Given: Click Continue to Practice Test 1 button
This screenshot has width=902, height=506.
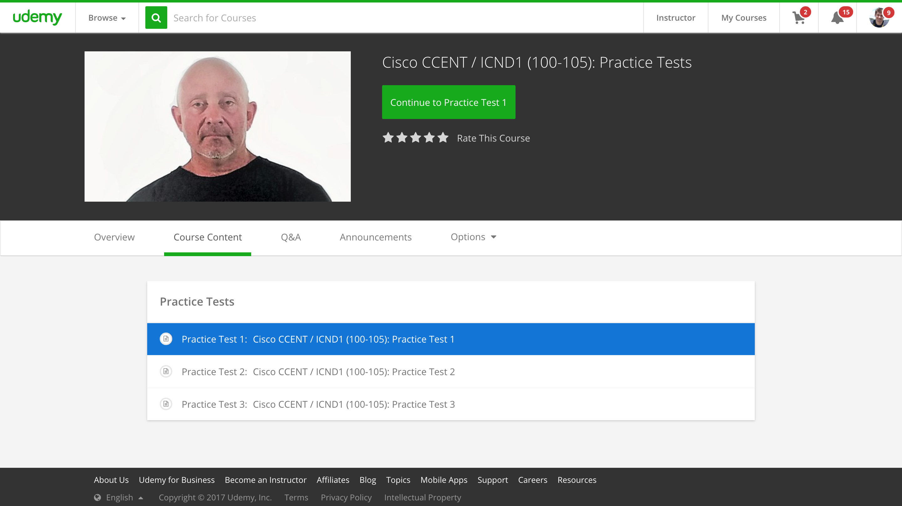Looking at the screenshot, I should point(448,102).
